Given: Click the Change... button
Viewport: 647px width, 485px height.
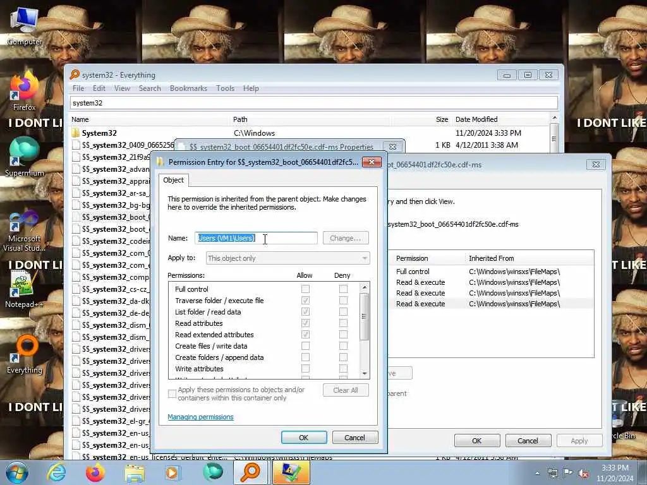Looking at the screenshot, I should pyautogui.click(x=346, y=238).
